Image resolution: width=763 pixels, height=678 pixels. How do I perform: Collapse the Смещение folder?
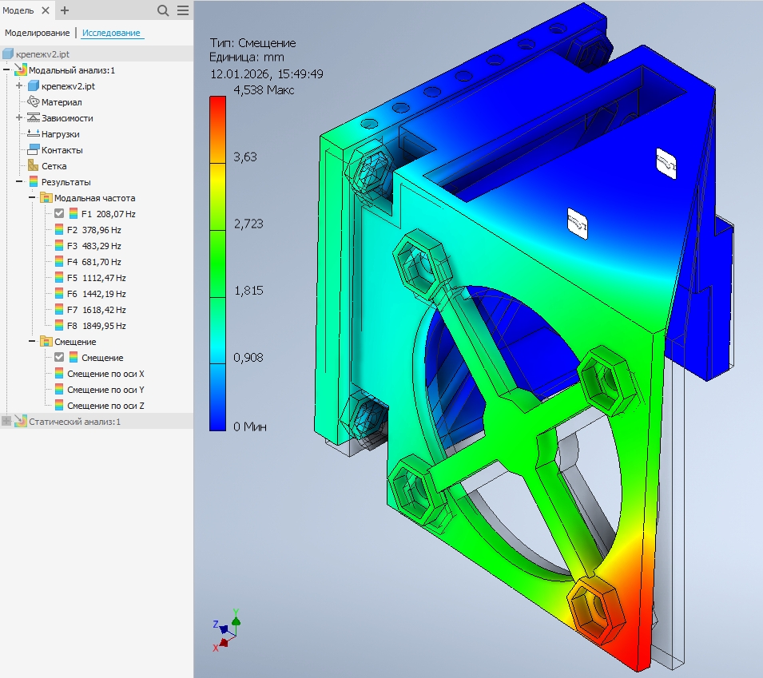[x=32, y=342]
